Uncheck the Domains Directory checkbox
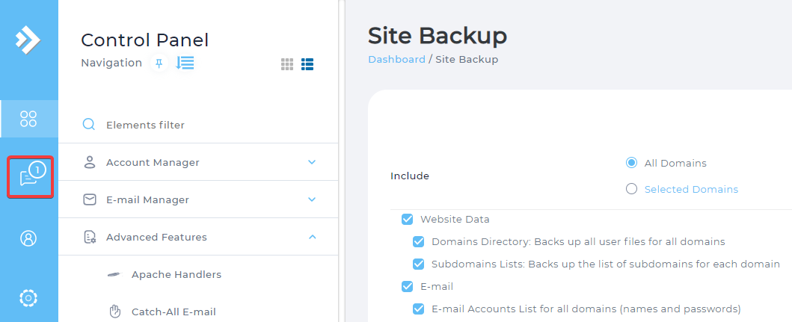 [418, 241]
